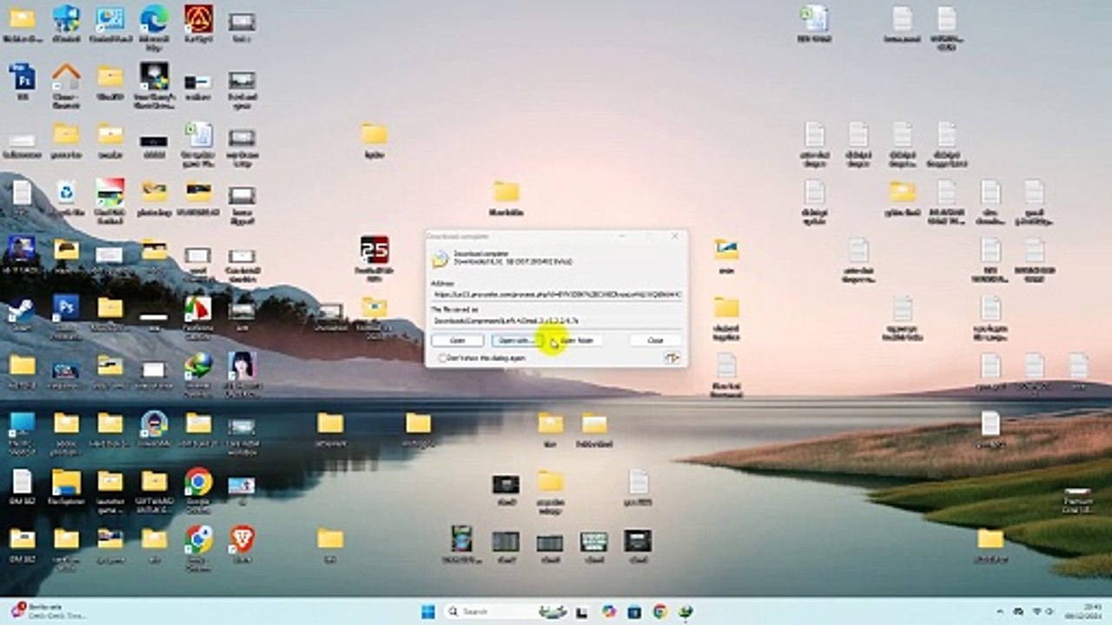Image resolution: width=1112 pixels, height=625 pixels.
Task: Open the spreadsheet file icon at desktop top
Action: 814,18
